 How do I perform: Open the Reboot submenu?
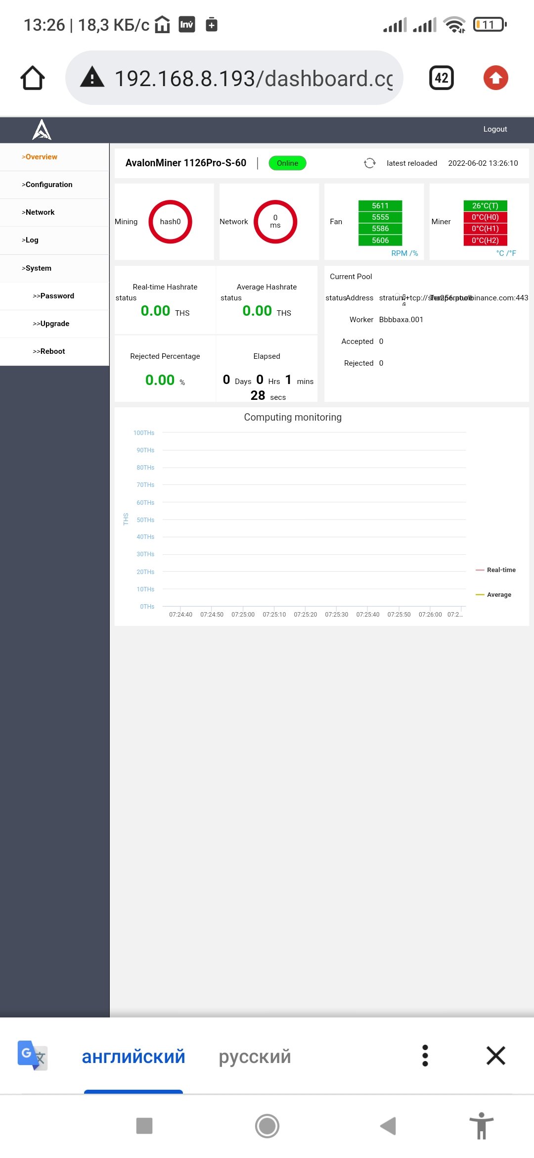pos(54,351)
